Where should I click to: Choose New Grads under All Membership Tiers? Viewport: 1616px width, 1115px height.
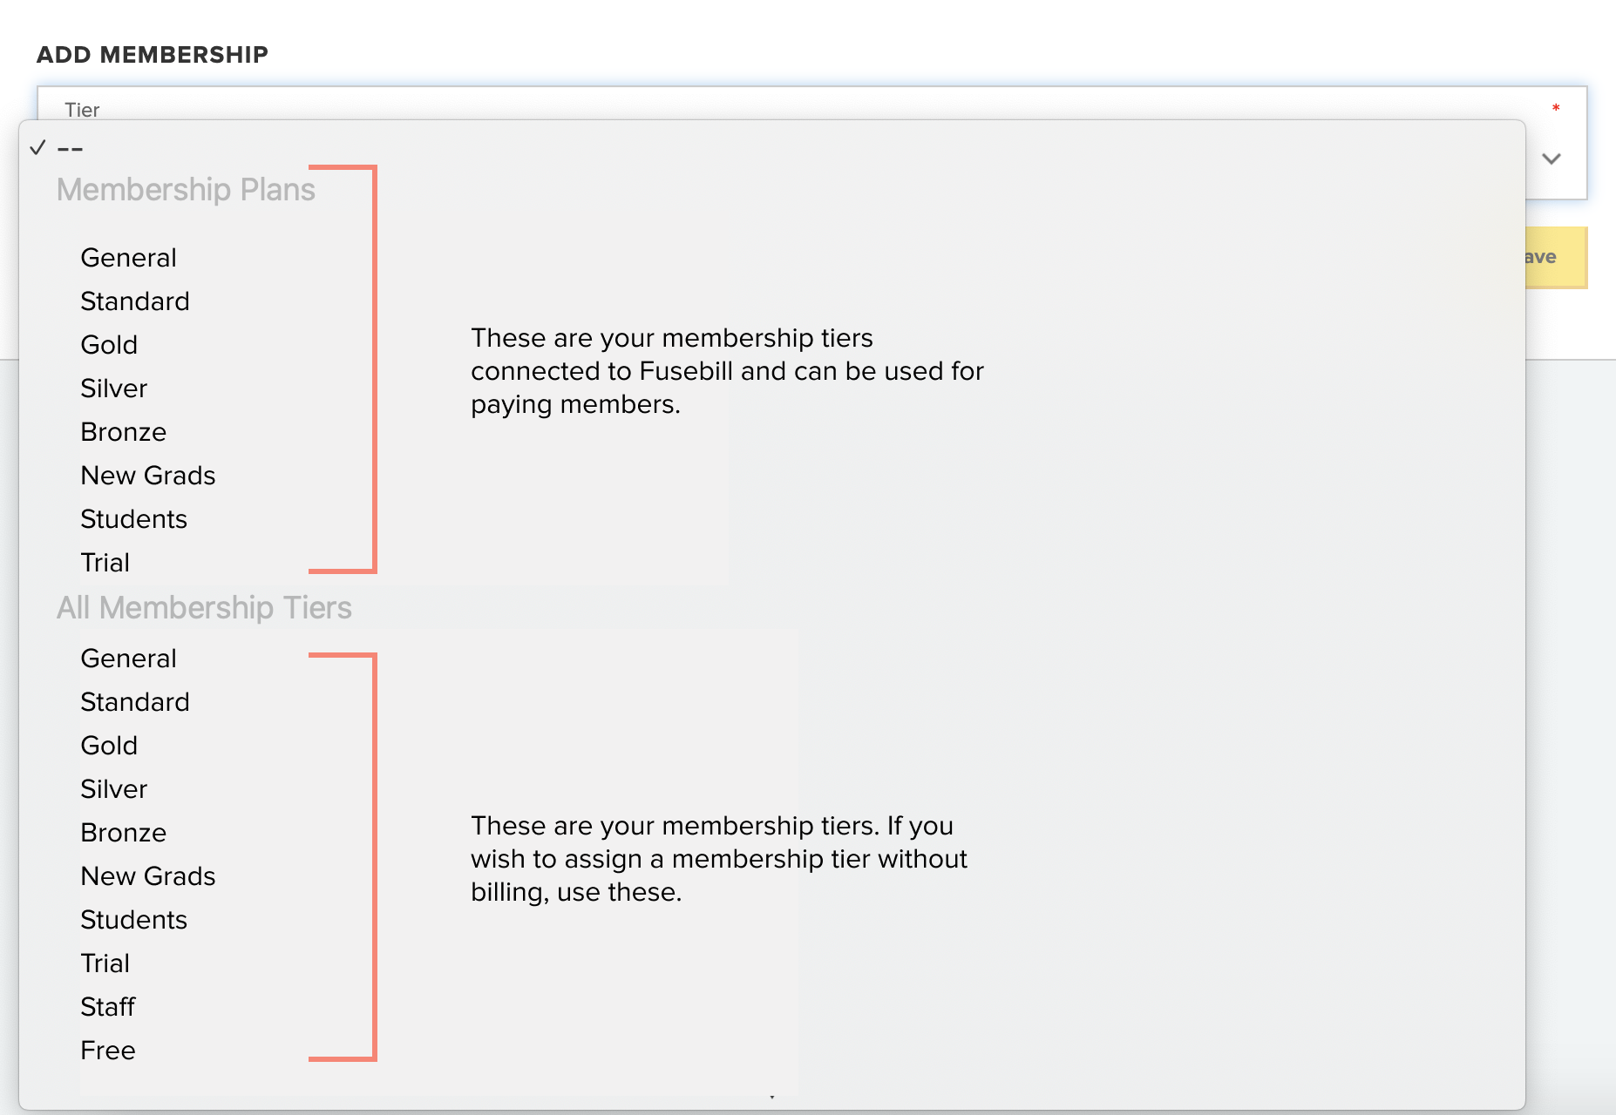pos(148,876)
